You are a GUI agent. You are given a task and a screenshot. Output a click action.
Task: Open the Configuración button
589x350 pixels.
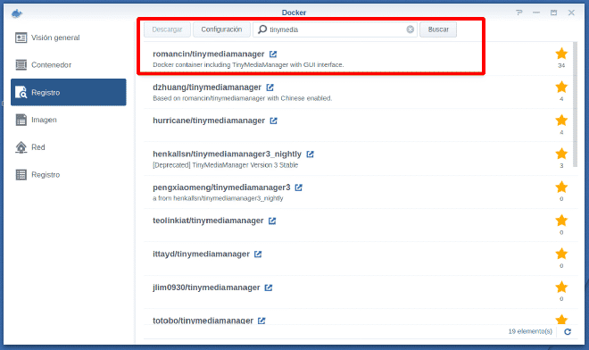pos(221,29)
